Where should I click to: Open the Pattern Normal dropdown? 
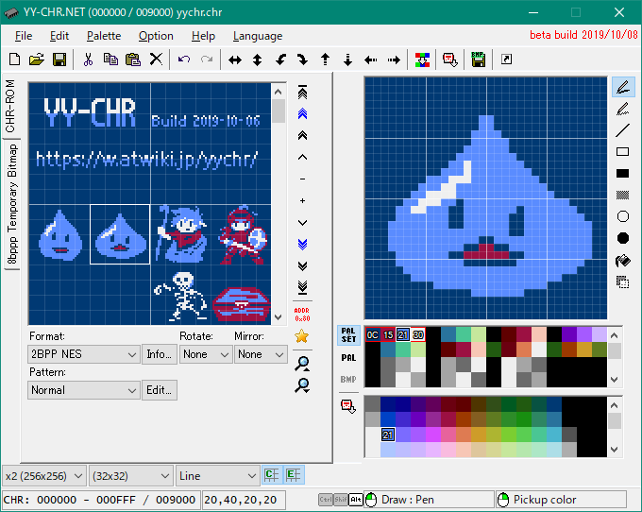coord(83,390)
